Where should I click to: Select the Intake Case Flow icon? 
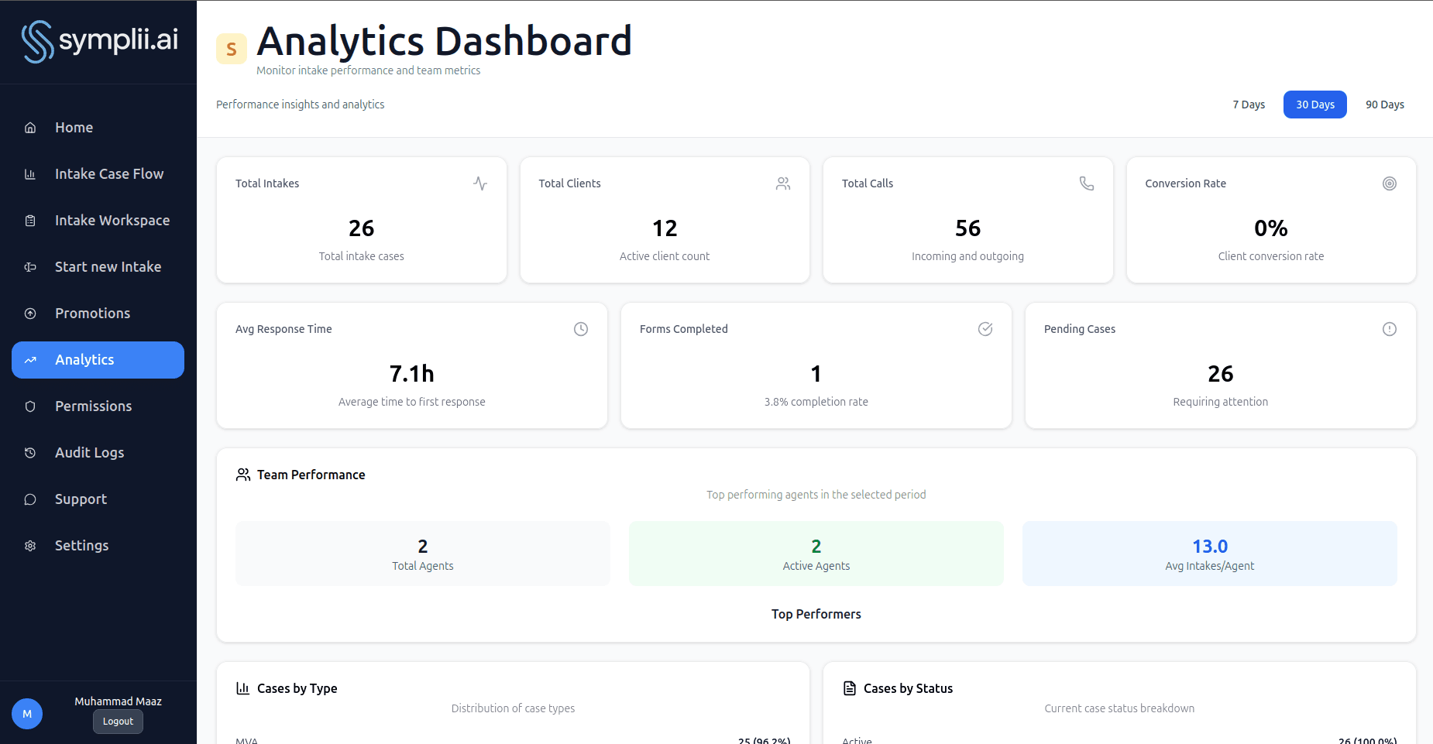point(29,173)
